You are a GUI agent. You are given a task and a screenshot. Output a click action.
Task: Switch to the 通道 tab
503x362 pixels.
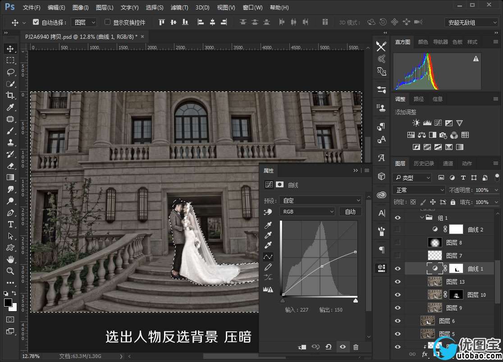[448, 163]
